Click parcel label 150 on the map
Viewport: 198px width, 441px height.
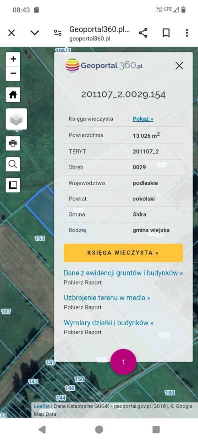click(79, 379)
